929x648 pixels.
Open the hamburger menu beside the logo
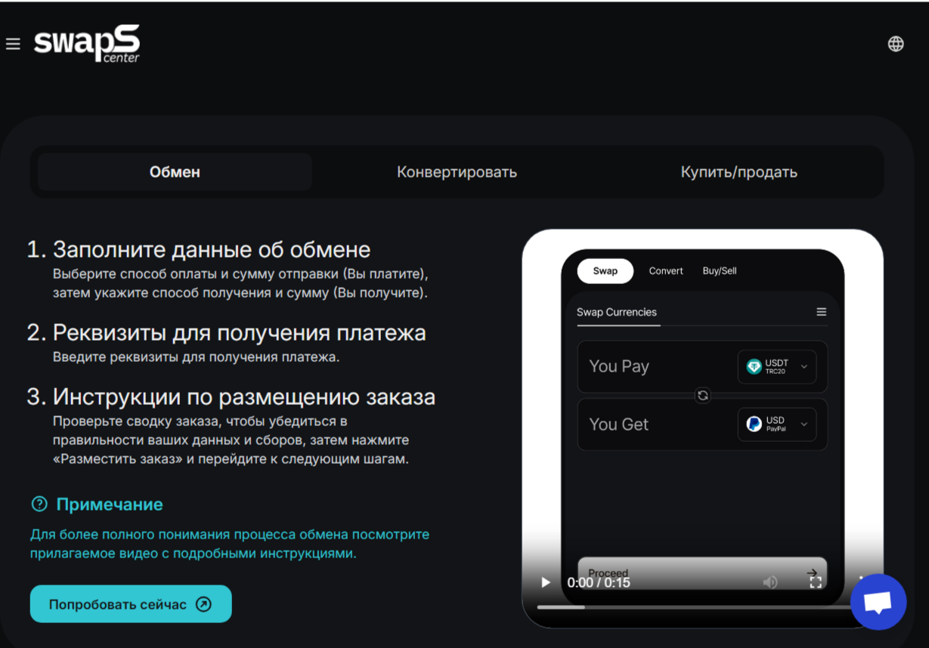pos(13,44)
